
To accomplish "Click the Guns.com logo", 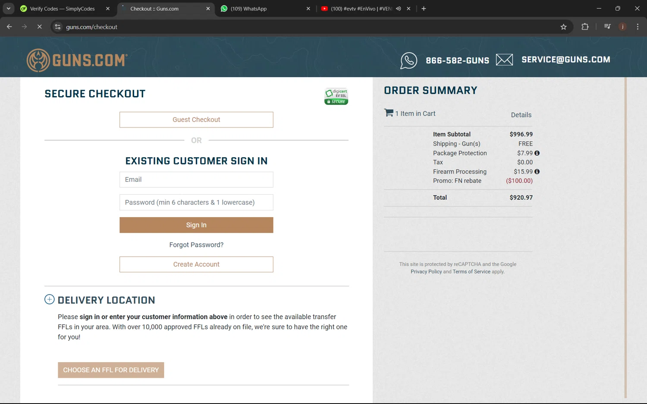I will pos(77,60).
